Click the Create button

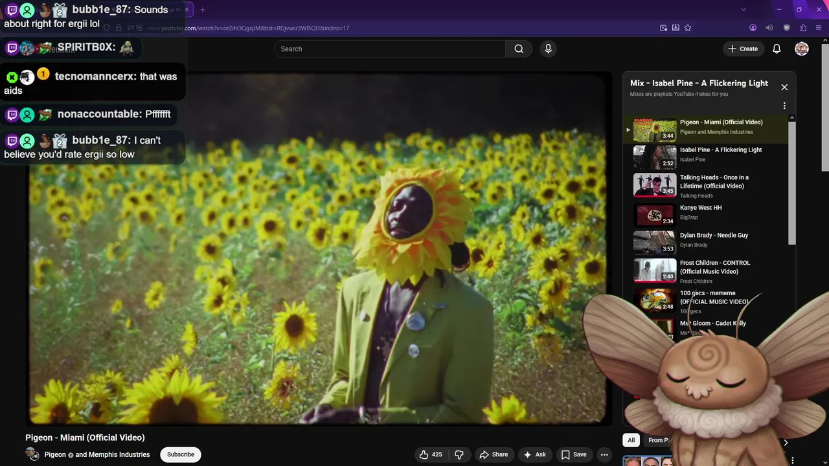(x=743, y=49)
